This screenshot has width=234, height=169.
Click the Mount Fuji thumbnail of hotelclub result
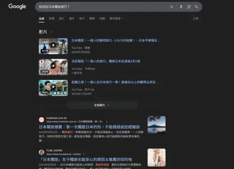[157, 125]
